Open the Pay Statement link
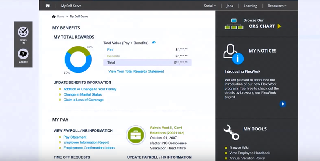Image resolution: width=320 pixels, height=161 pixels. tap(75, 137)
